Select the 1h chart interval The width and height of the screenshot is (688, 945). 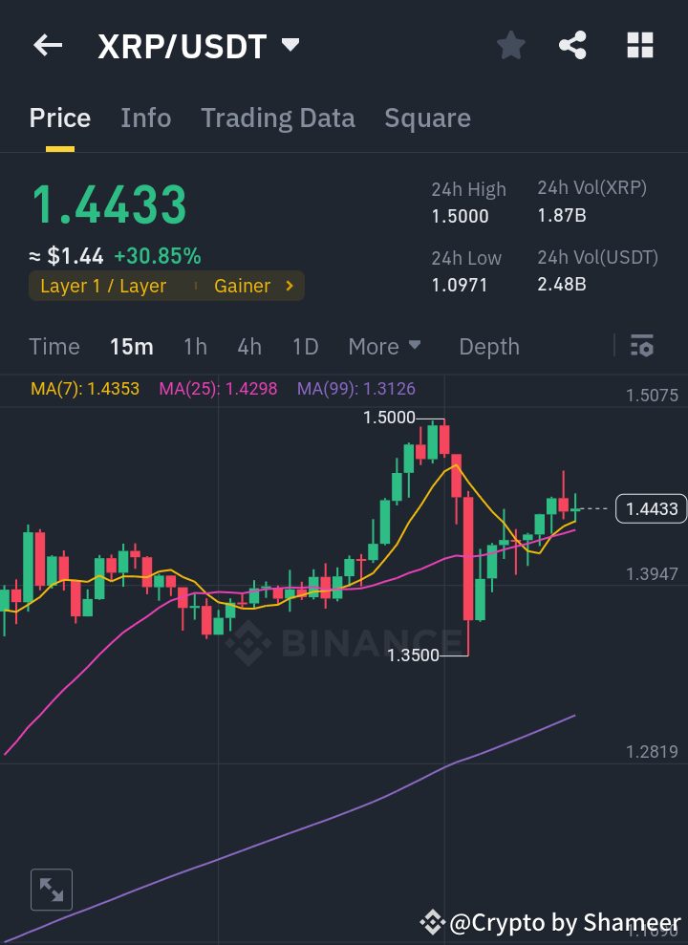coord(195,346)
